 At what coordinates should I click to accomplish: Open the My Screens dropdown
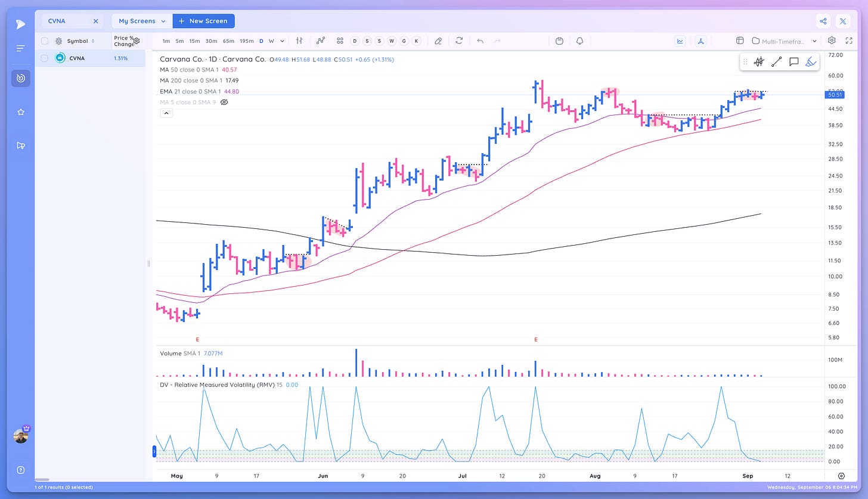(141, 20)
